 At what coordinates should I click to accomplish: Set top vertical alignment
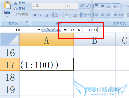[96, 6]
